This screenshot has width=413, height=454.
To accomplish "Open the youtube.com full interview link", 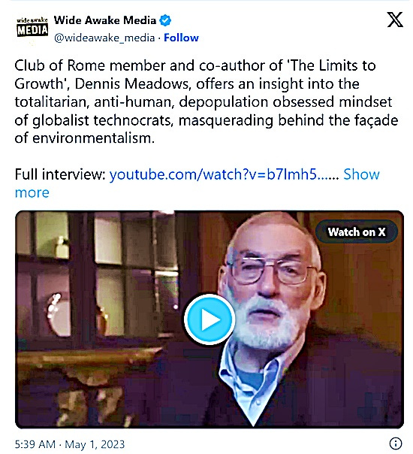I will [x=224, y=174].
